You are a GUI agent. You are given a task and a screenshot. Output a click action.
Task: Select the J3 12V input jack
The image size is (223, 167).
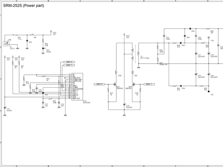point(6,44)
